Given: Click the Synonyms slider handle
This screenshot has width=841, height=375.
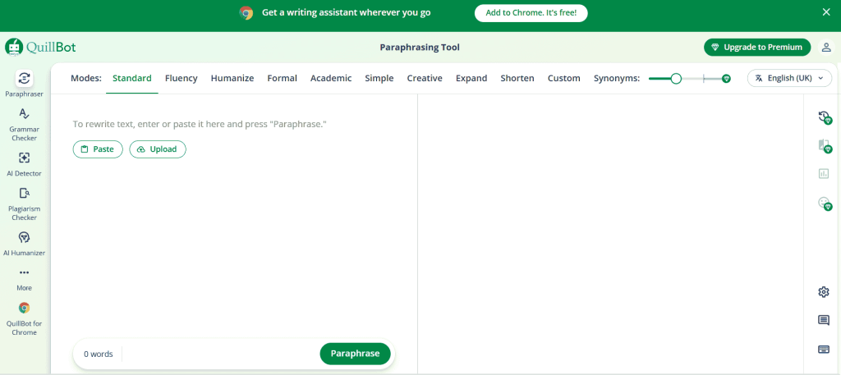Looking at the screenshot, I should coord(677,79).
